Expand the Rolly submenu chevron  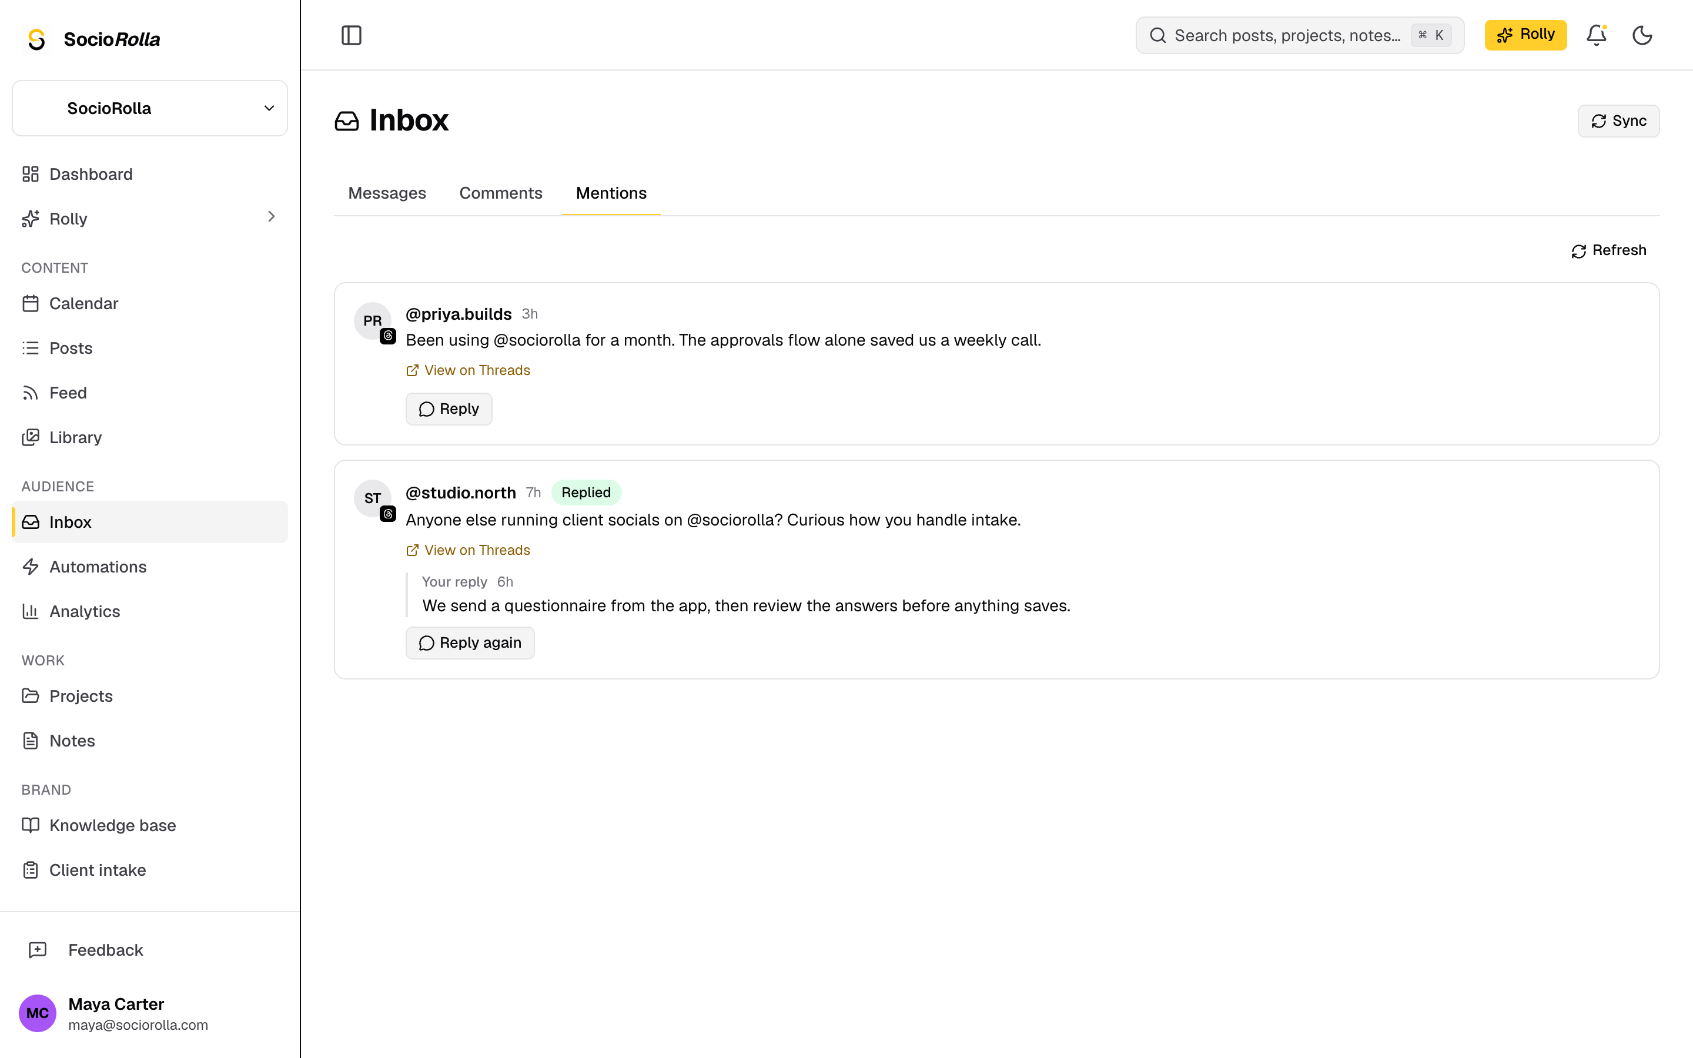272,217
